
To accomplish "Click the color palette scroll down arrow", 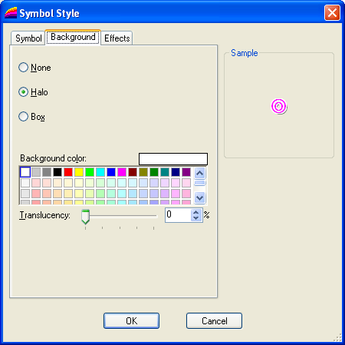I will pyautogui.click(x=199, y=197).
